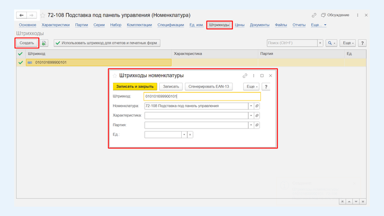Open three-dot menu in the barcode dialog
This screenshot has height=216, width=384.
tap(254, 76)
